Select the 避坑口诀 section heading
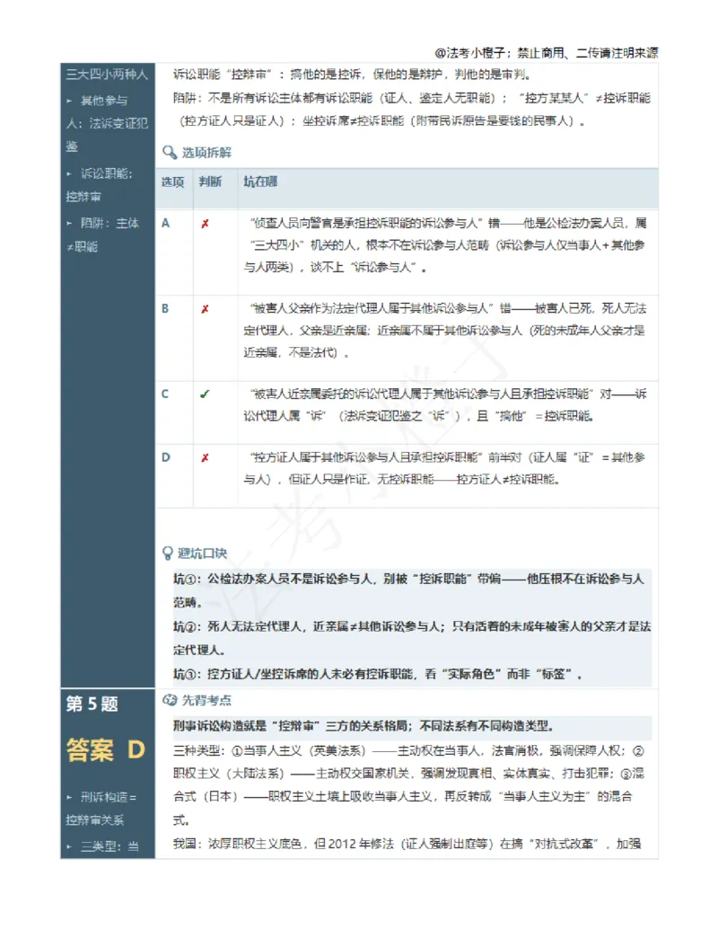The height and width of the screenshot is (930, 718). [x=203, y=554]
